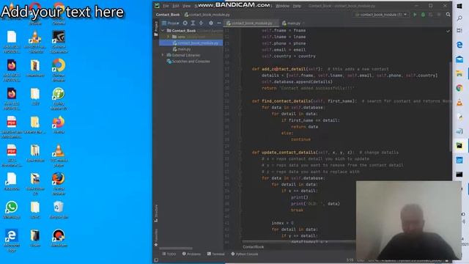Open Chrome from the taskbar

(x=459, y=88)
